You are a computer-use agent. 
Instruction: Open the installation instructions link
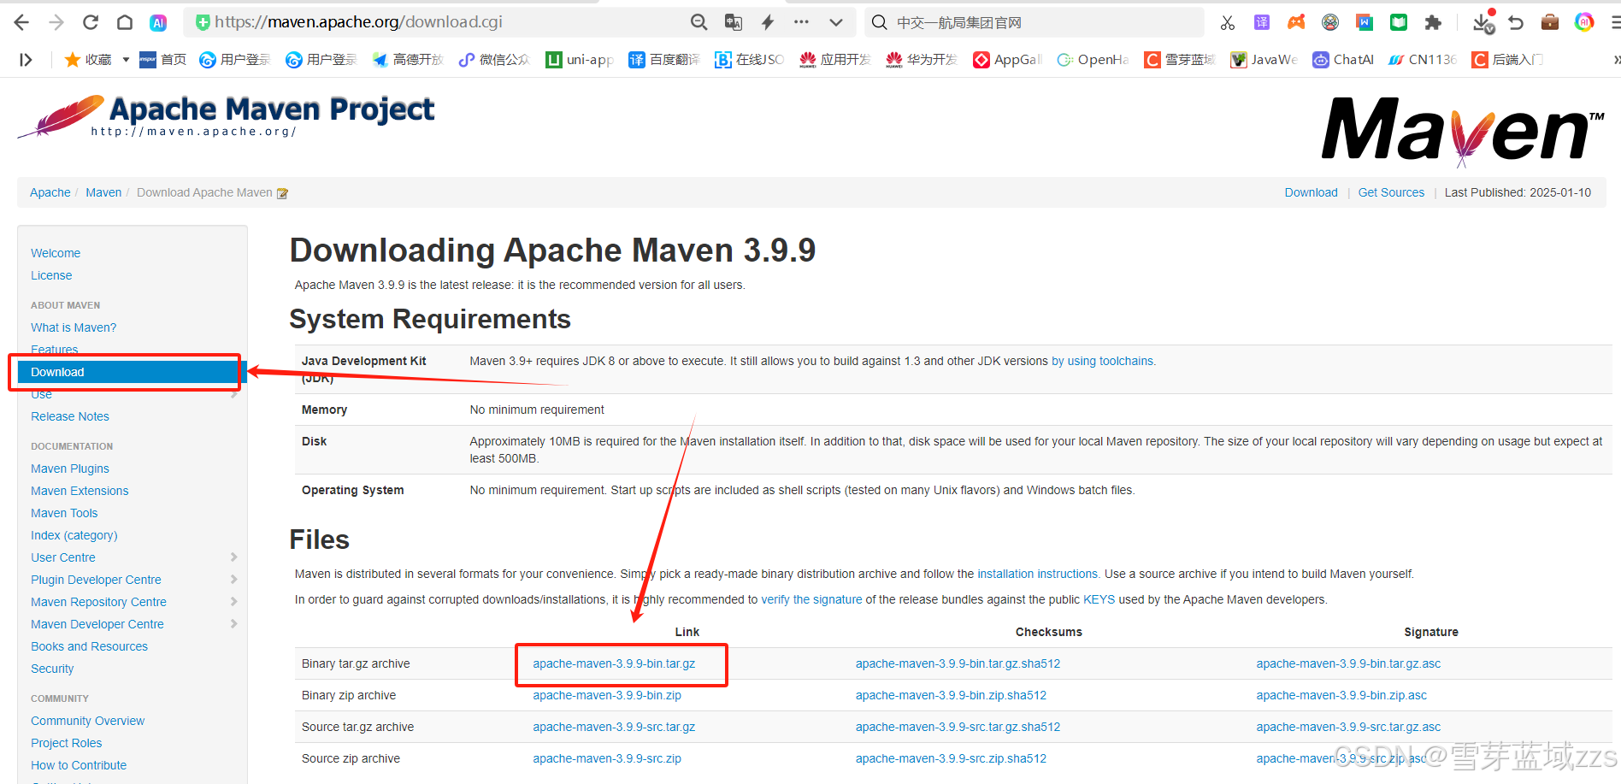click(x=1038, y=574)
